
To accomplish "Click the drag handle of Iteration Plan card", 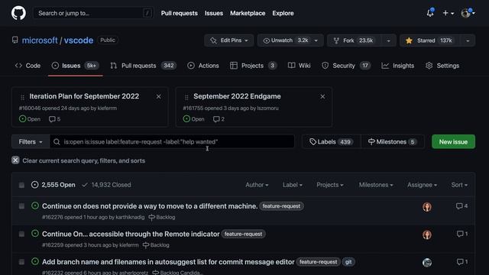I will coord(22,97).
